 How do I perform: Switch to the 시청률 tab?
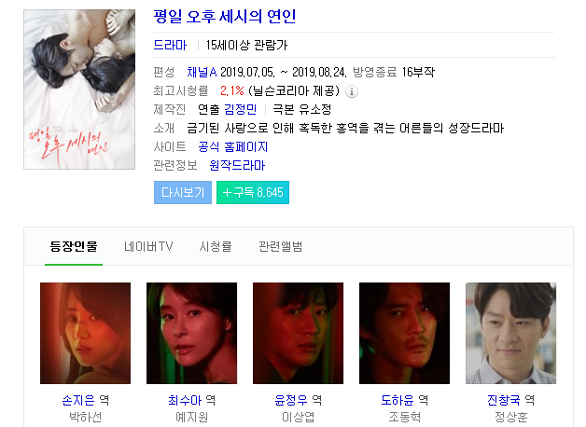[216, 247]
